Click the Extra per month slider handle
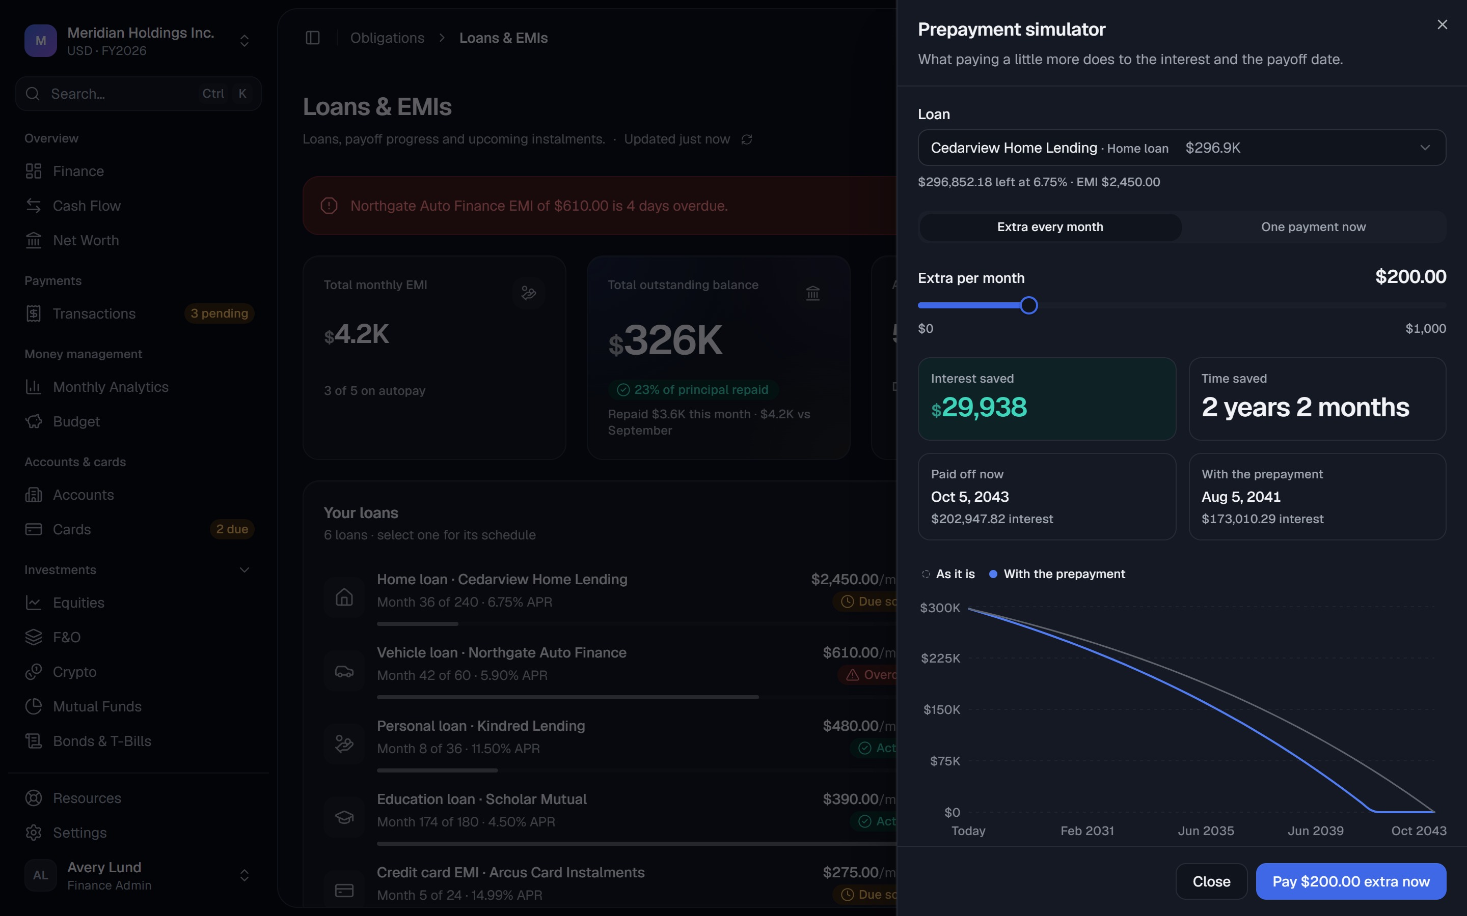Screen dimensions: 1467x916 pyautogui.click(x=1029, y=305)
